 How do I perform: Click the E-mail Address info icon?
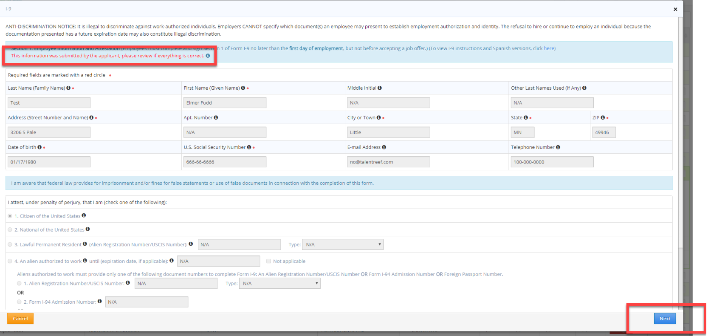click(x=384, y=147)
